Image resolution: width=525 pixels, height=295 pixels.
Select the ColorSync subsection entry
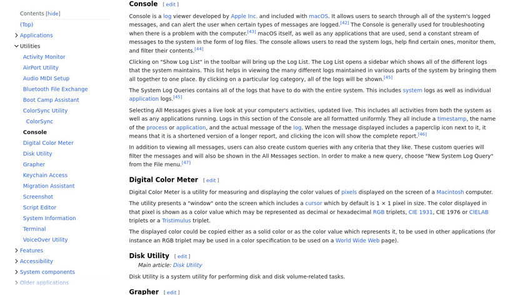(x=39, y=121)
